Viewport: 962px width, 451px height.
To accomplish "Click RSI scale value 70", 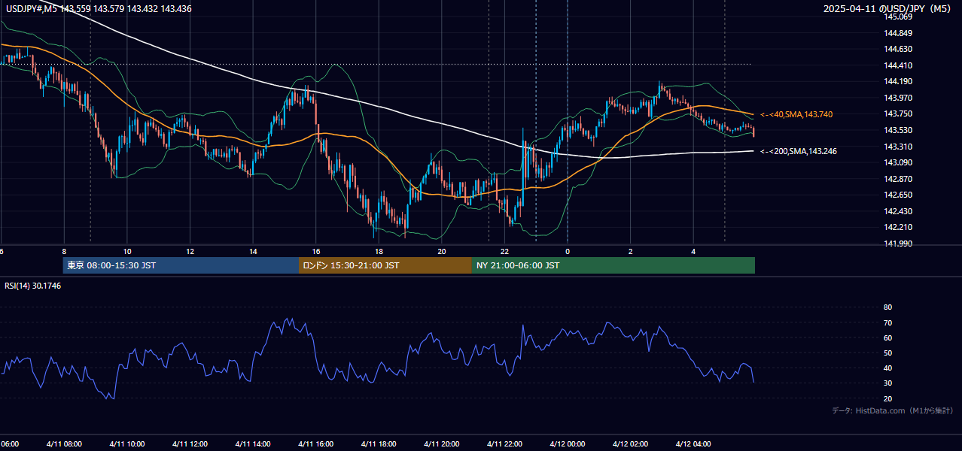I will [887, 322].
